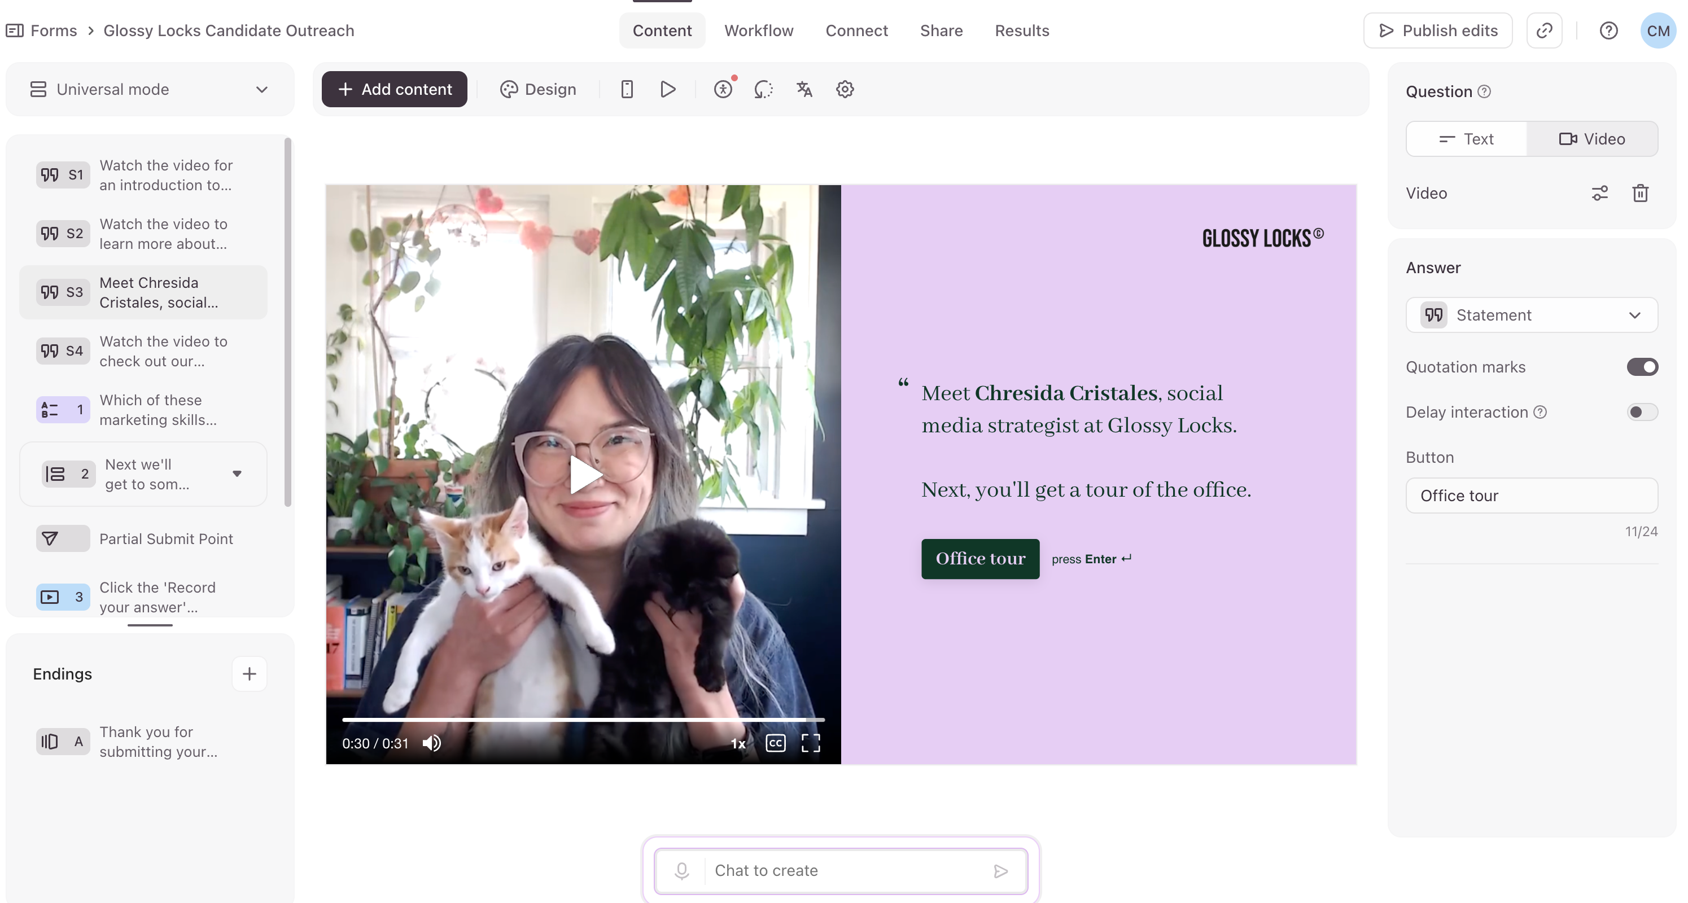Expand the 'Next we'll get to' group
1688x903 pixels.
point(237,474)
